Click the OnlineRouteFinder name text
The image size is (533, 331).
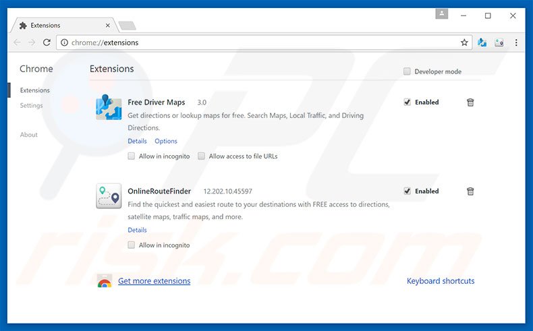tap(159, 191)
